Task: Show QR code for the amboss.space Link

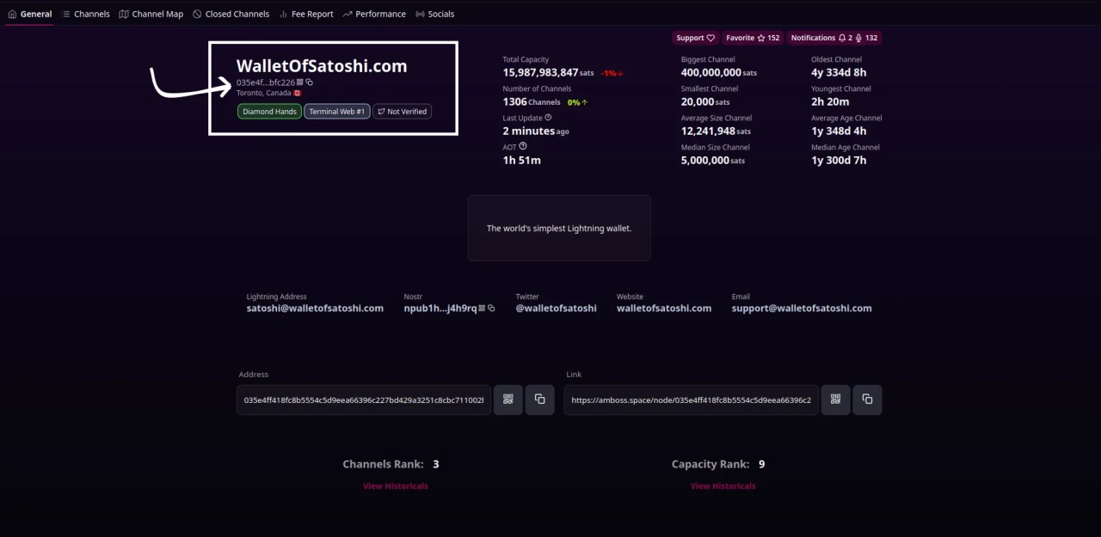Action: point(835,400)
